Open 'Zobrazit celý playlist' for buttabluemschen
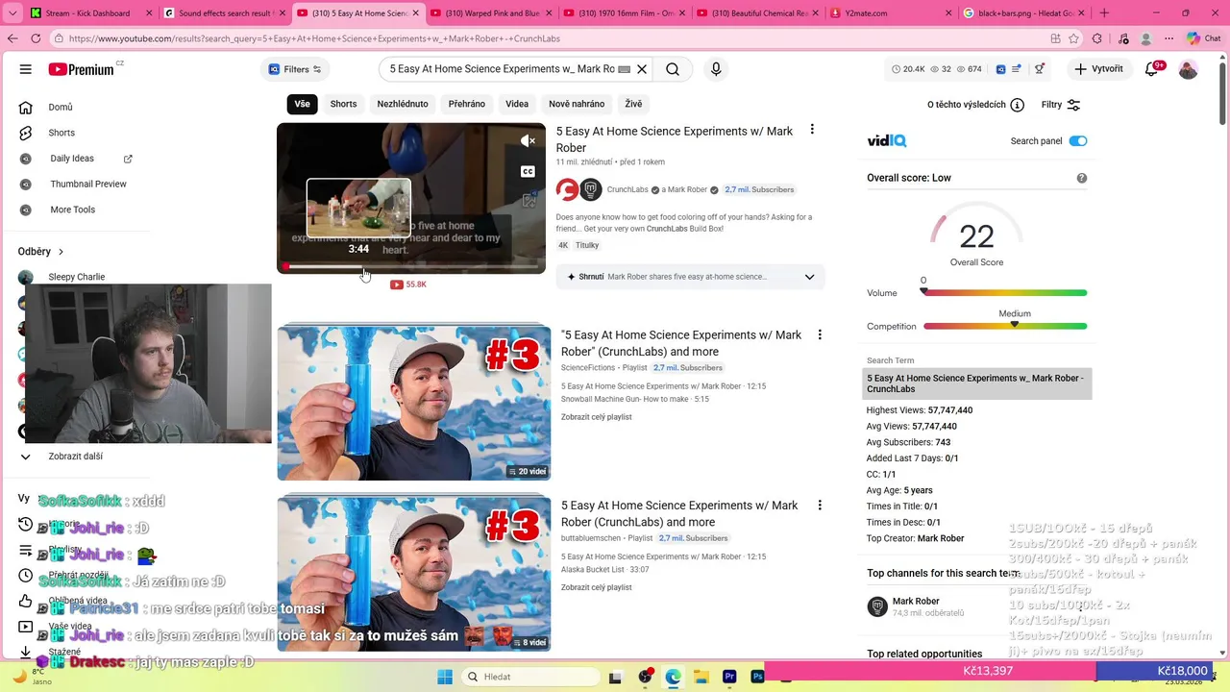This screenshot has width=1230, height=692. (x=596, y=587)
